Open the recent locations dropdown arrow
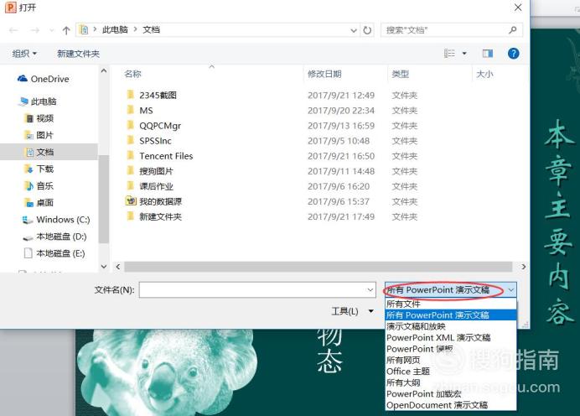 (51, 30)
